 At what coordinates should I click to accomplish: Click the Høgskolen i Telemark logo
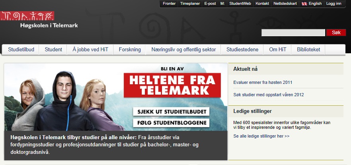[39, 20]
